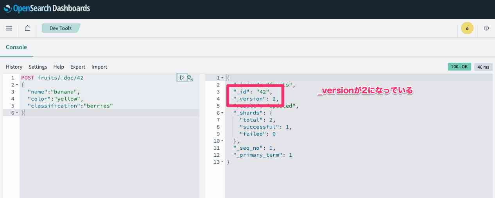This screenshot has width=495, height=198.
Task: Click the Dev Tools breadcrumb
Action: (61, 28)
